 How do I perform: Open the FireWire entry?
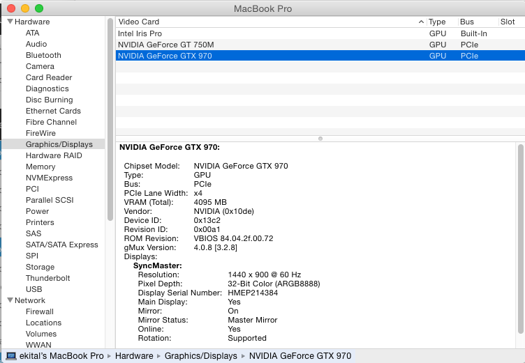pos(40,133)
